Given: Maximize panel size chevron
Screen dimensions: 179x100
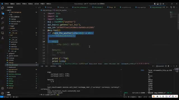Looking at the screenshot, I should click(x=174, y=66).
